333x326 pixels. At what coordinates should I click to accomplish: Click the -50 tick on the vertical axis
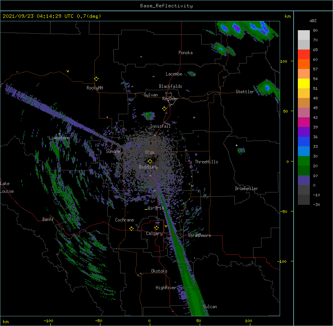[x=284, y=211]
